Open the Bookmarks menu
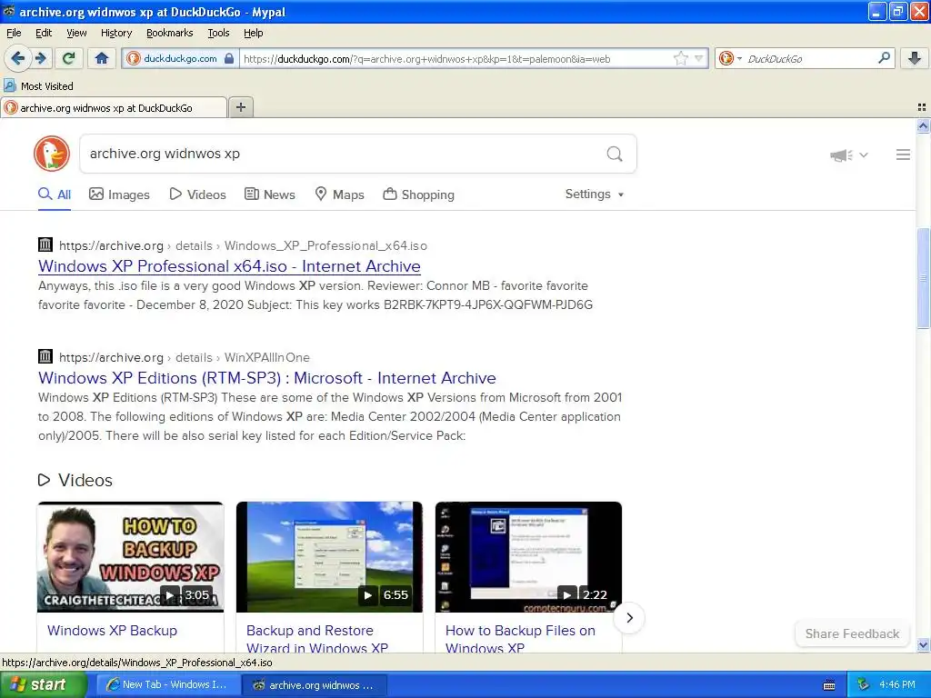931x698 pixels. point(170,33)
